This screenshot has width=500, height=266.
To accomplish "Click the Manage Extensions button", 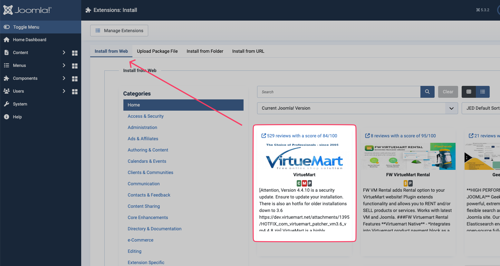I will [119, 31].
